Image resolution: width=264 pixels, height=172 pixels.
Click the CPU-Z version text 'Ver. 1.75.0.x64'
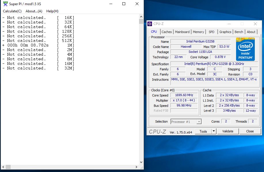pos(181,132)
